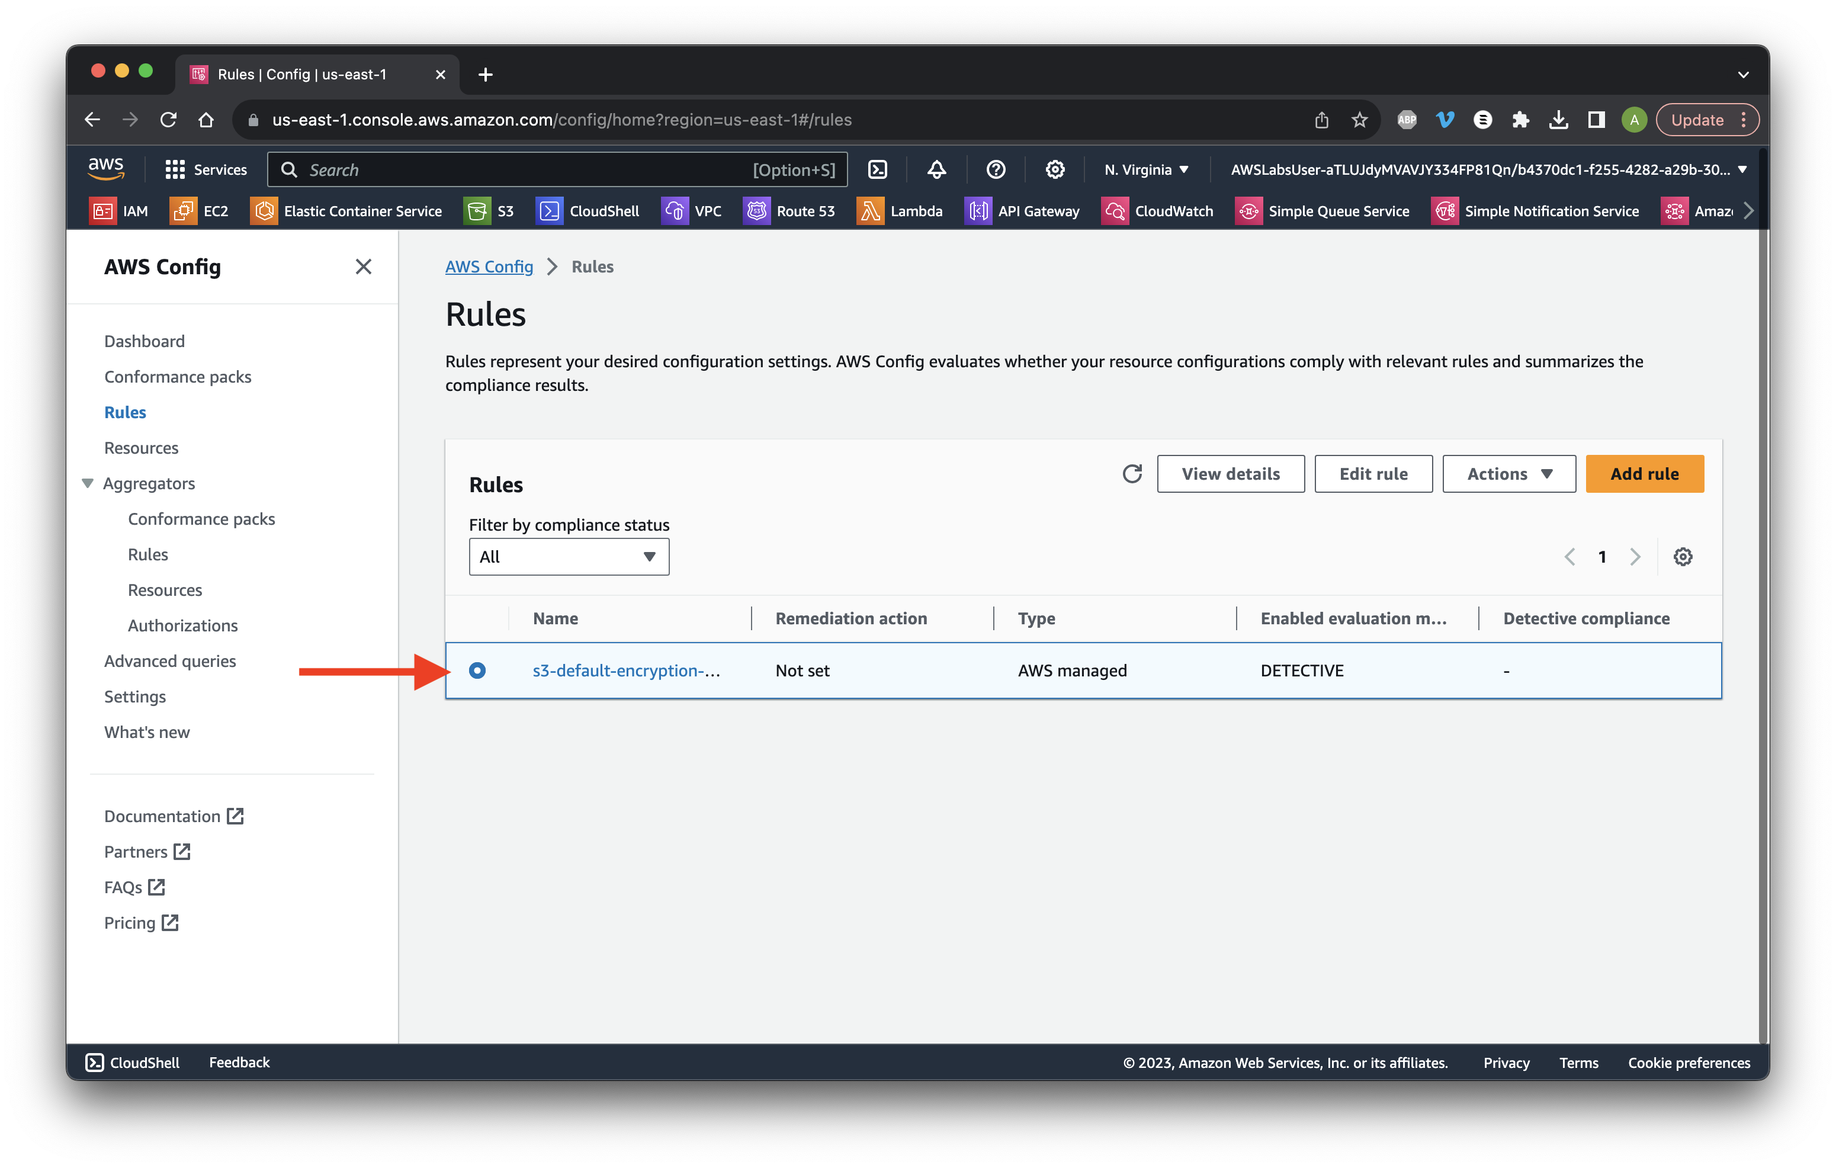Open the Services grid menu
The width and height of the screenshot is (1836, 1168).
tap(206, 169)
